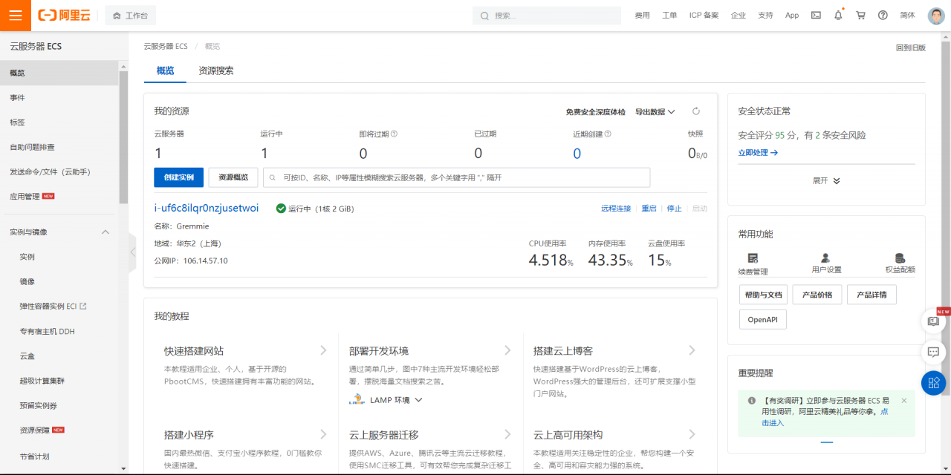Expand the security status (展开) section
951x475 pixels.
pyautogui.click(x=826, y=180)
